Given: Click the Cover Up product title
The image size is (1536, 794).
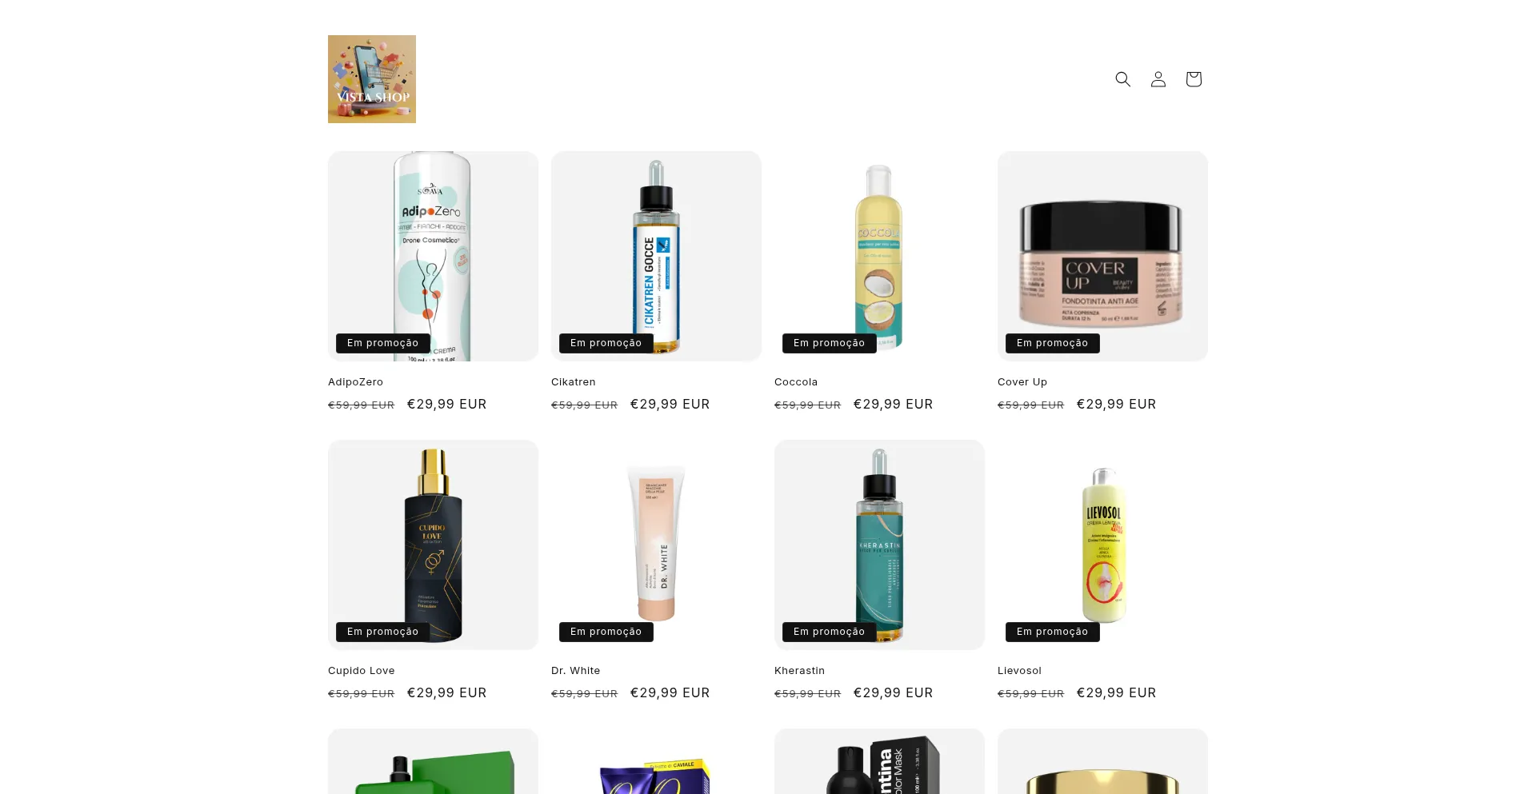Looking at the screenshot, I should [x=1022, y=382].
